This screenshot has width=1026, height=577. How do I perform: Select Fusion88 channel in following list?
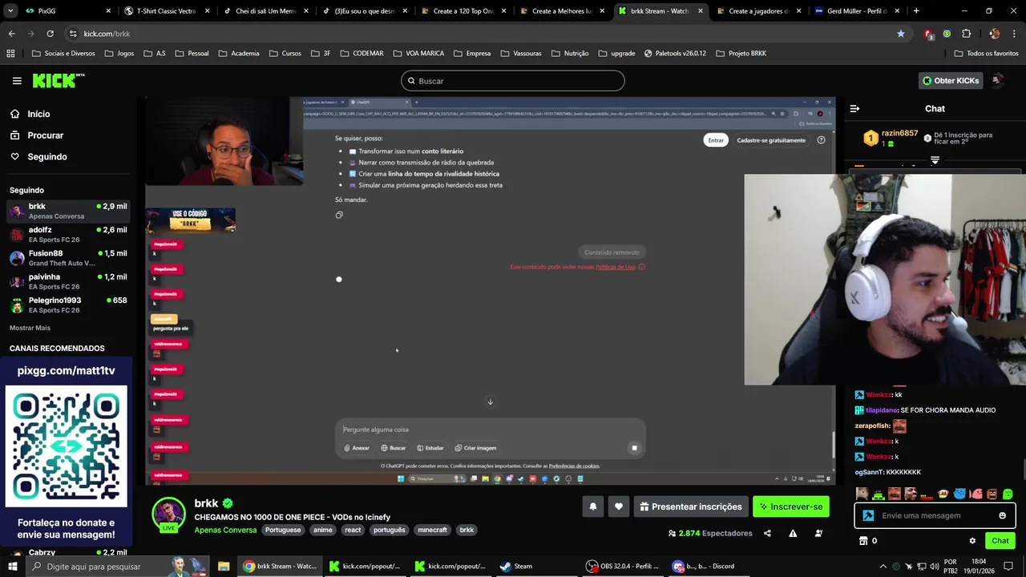67,258
